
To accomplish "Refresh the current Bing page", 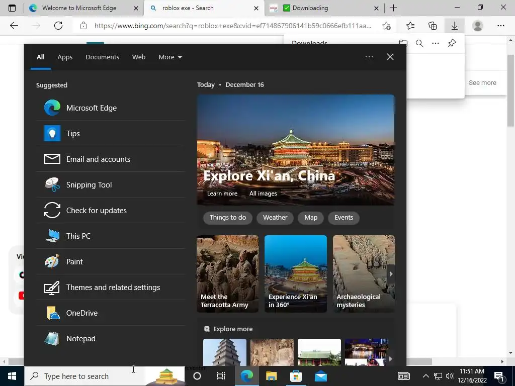I will (x=58, y=26).
